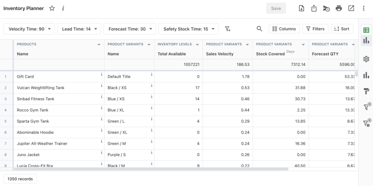Open the Filters button
The width and height of the screenshot is (373, 186).
[315, 29]
